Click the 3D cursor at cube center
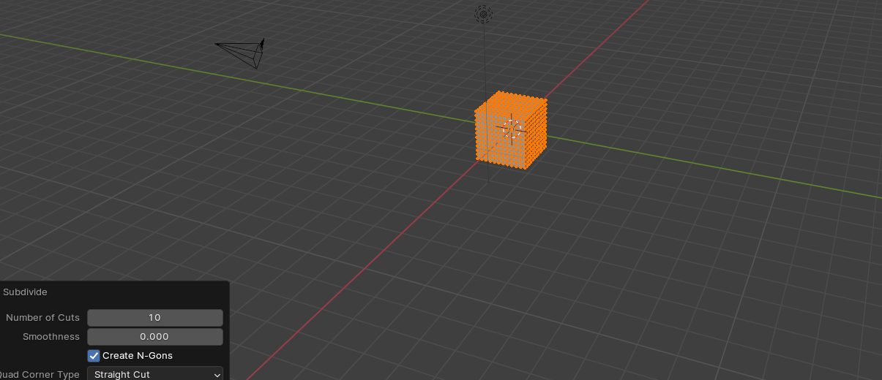Image resolution: width=882 pixels, height=380 pixels. 512,129
